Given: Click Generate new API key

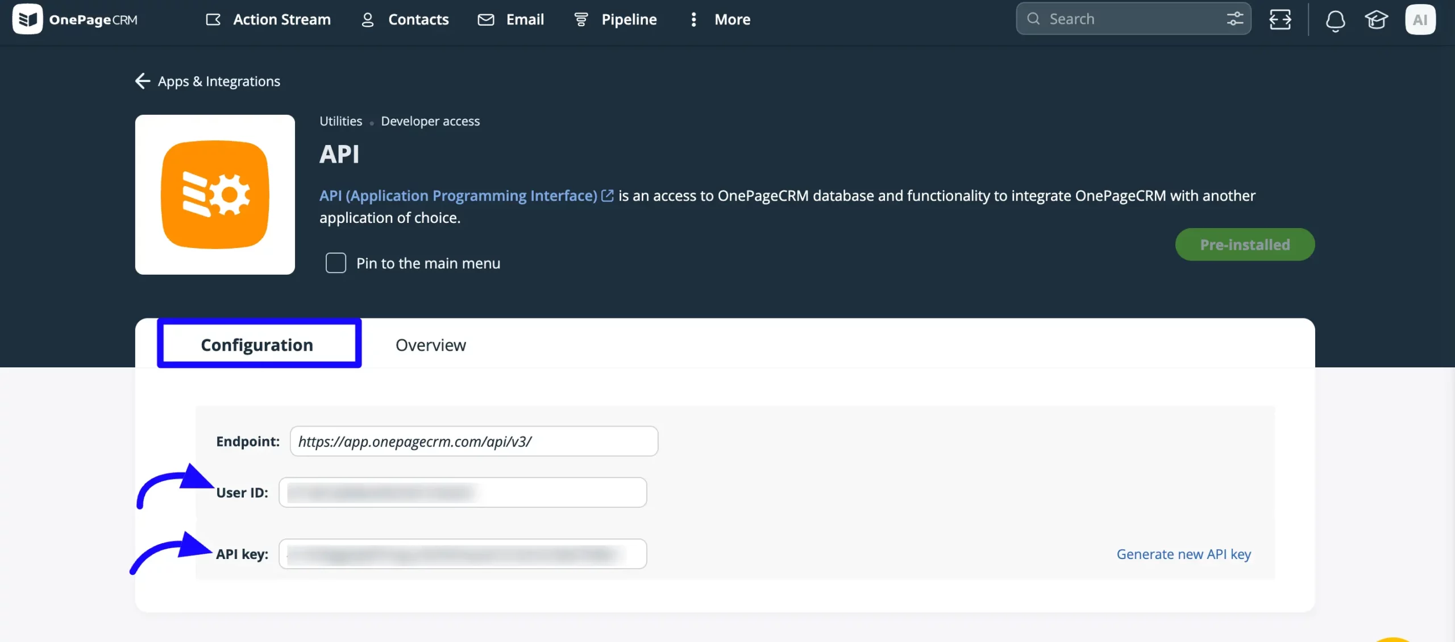Looking at the screenshot, I should pyautogui.click(x=1184, y=554).
